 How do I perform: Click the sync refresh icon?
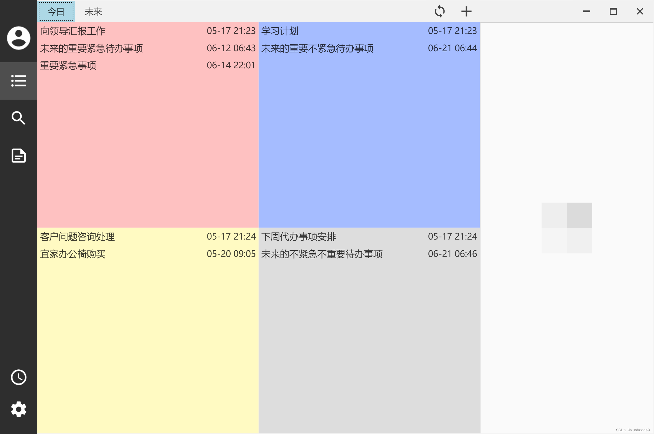(x=439, y=12)
